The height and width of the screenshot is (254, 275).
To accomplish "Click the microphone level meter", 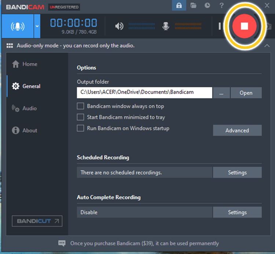I will pos(188,26).
